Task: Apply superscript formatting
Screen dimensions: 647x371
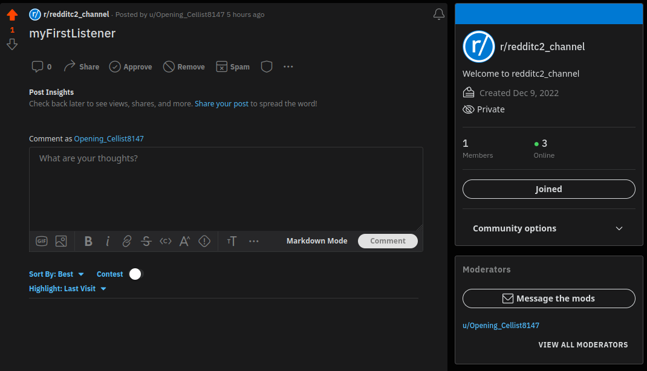Action: (184, 241)
